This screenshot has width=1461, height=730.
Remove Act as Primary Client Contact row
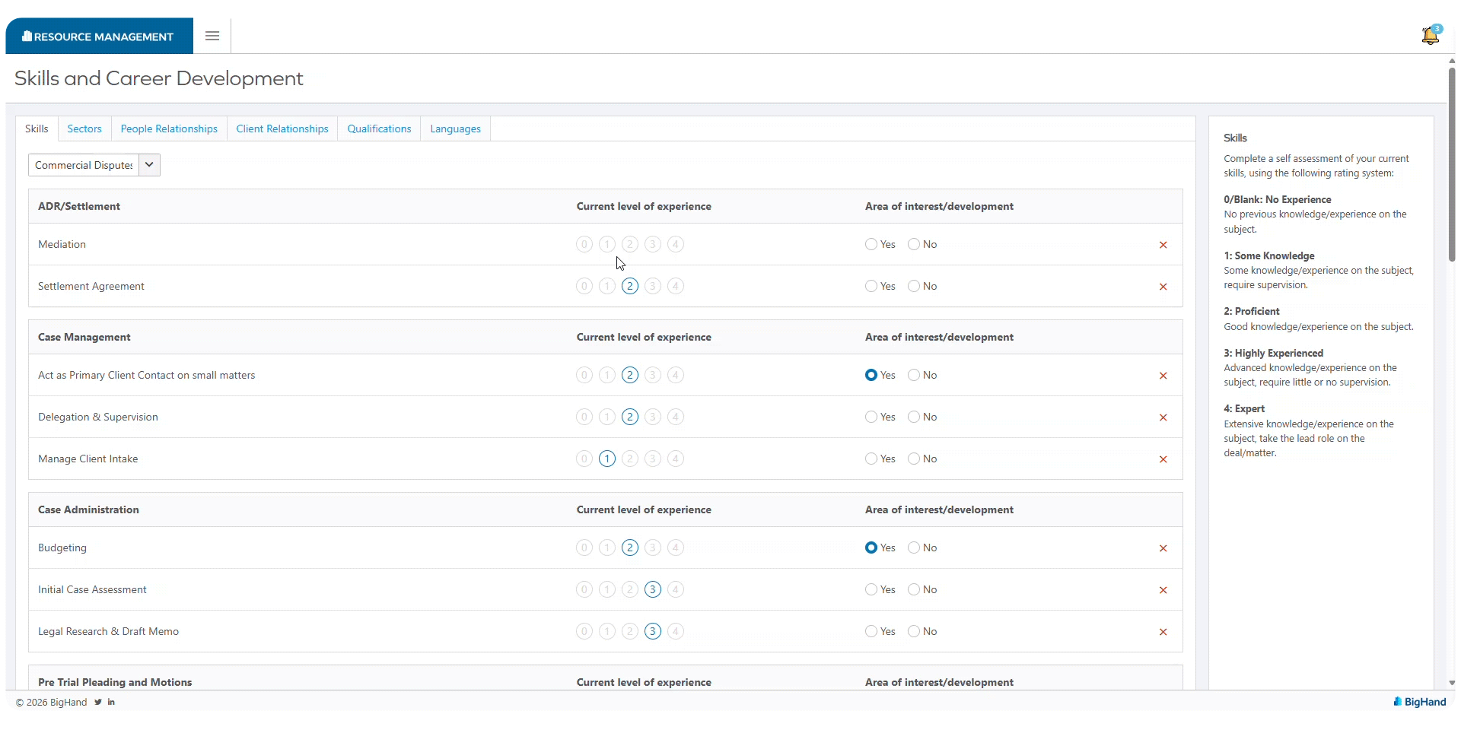[1163, 376]
